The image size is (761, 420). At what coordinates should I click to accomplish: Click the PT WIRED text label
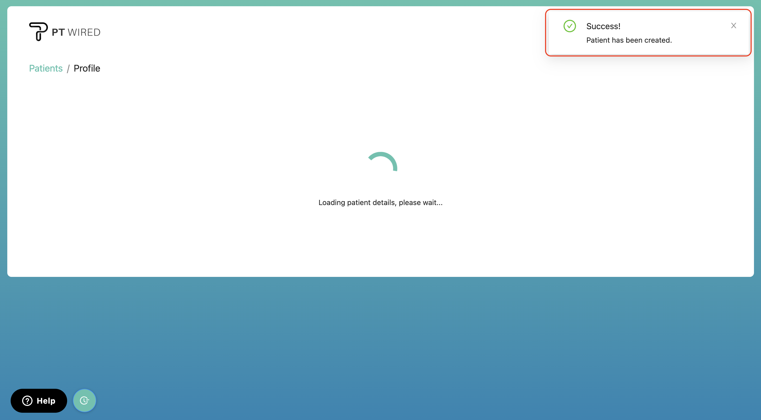[x=76, y=32]
